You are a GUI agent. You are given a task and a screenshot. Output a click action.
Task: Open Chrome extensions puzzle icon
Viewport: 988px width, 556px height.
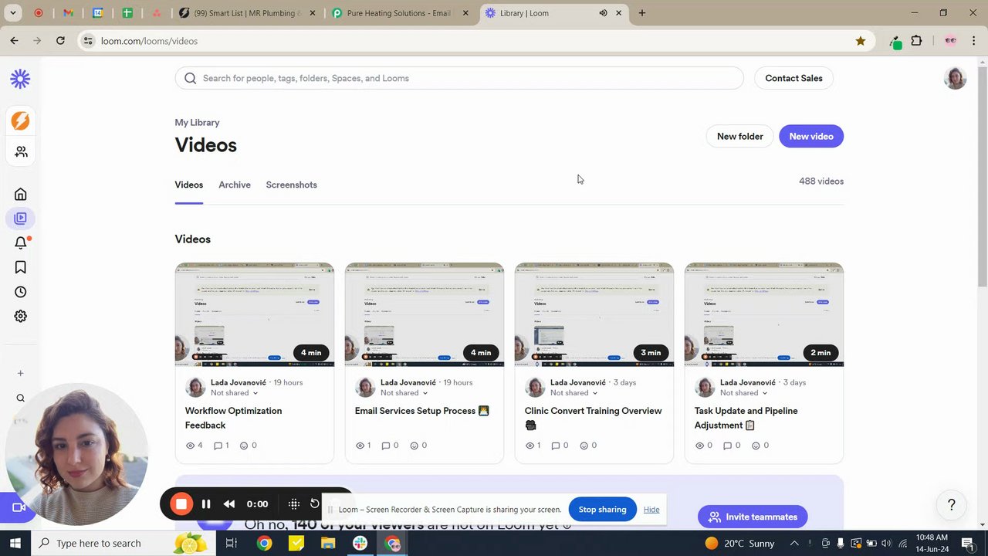click(x=917, y=41)
